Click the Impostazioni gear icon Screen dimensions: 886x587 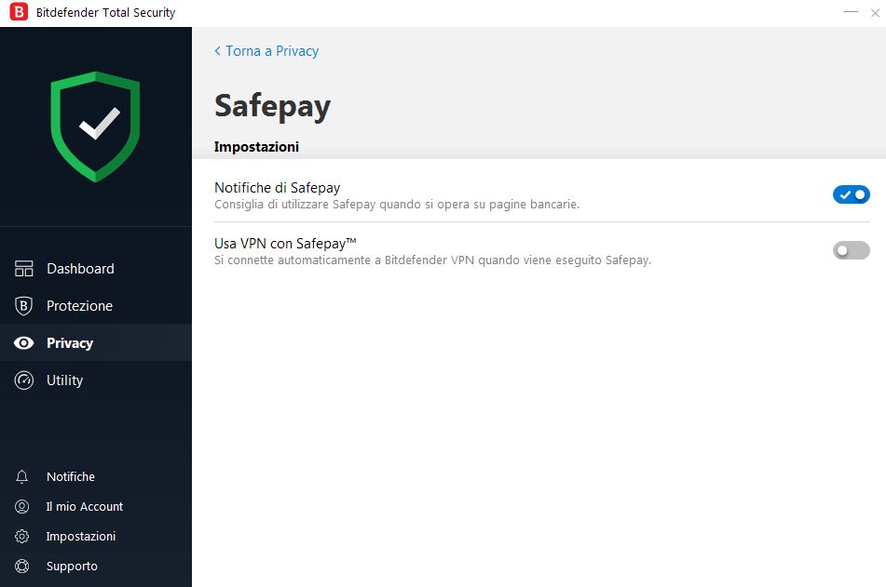tap(22, 536)
